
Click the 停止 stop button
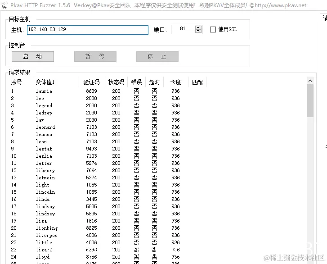pyautogui.click(x=157, y=57)
